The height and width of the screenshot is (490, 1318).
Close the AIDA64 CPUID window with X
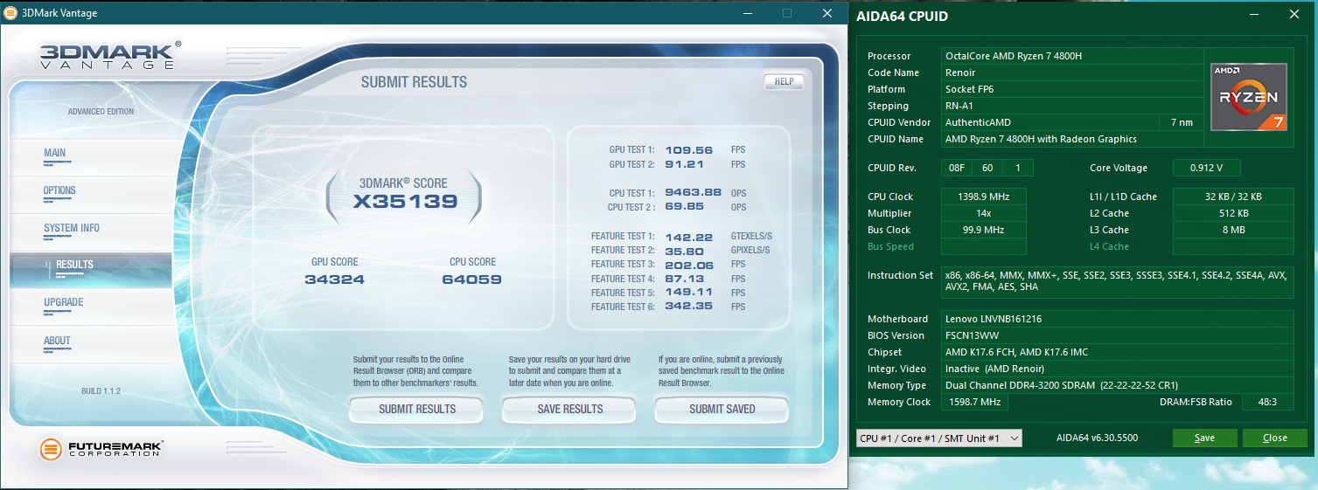1294,15
